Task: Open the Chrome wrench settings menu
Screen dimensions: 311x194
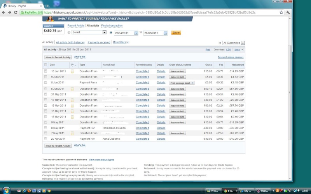Action: tap(288, 12)
